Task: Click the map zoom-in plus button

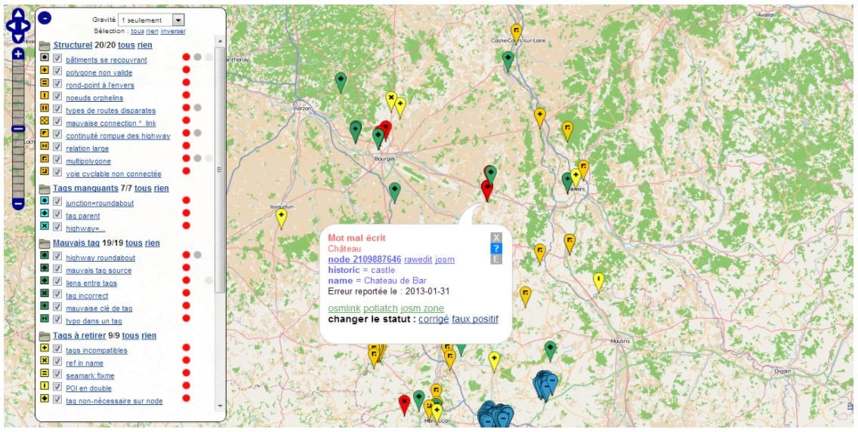Action: 18,54
